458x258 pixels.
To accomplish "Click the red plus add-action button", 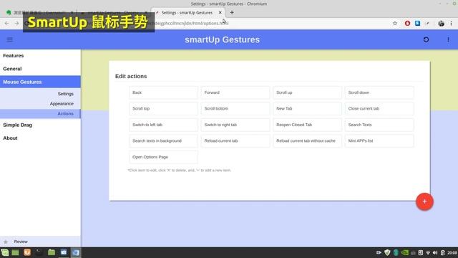I will 424,201.
